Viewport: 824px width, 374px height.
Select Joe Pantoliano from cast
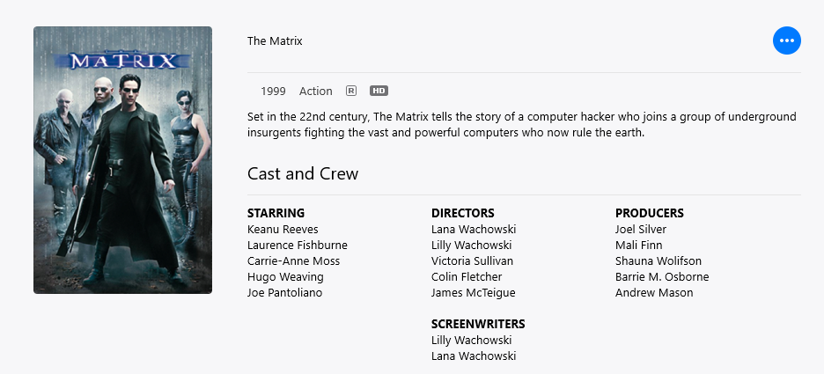[285, 292]
